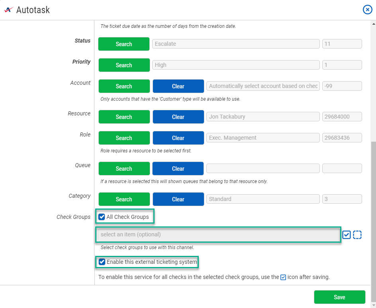Toggle the All Check Groups checkbox
This screenshot has height=308, width=376.
click(x=102, y=217)
